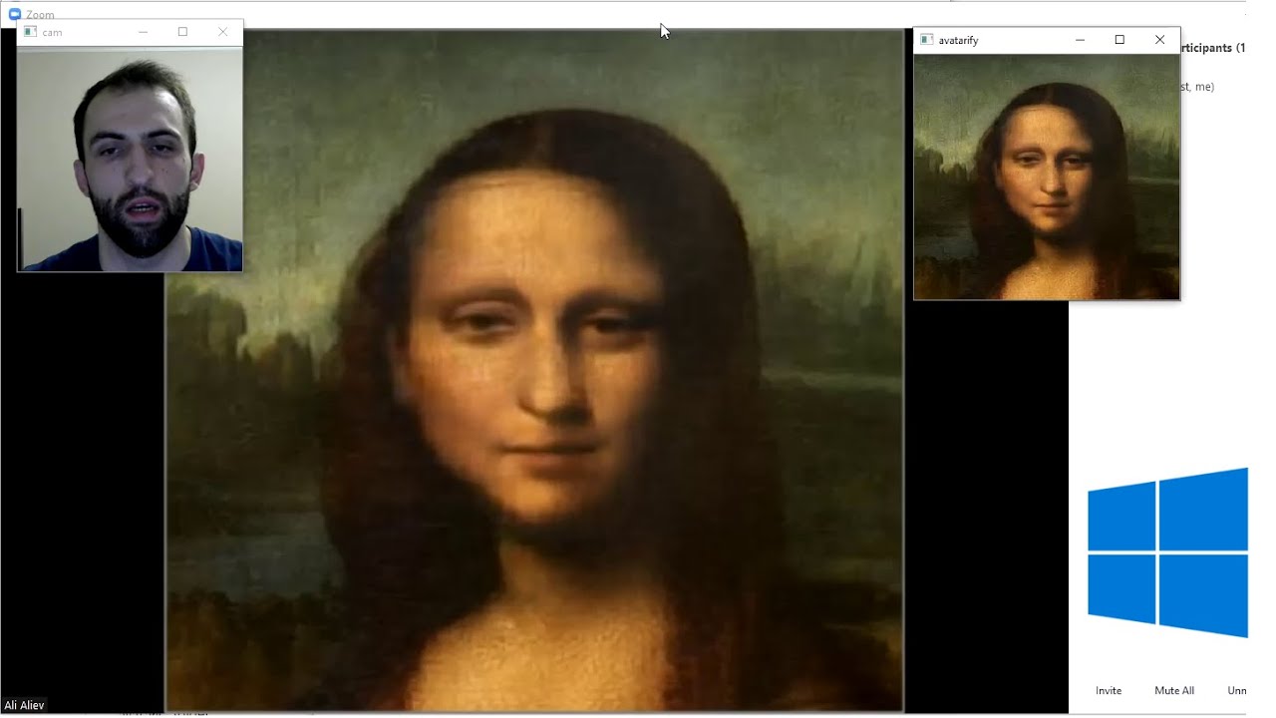1276x718 pixels.
Task: Close the cam window
Action: click(222, 32)
